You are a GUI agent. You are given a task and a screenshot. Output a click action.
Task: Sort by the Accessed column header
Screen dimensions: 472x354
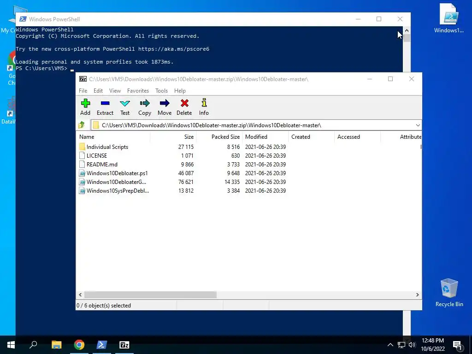(x=357, y=136)
